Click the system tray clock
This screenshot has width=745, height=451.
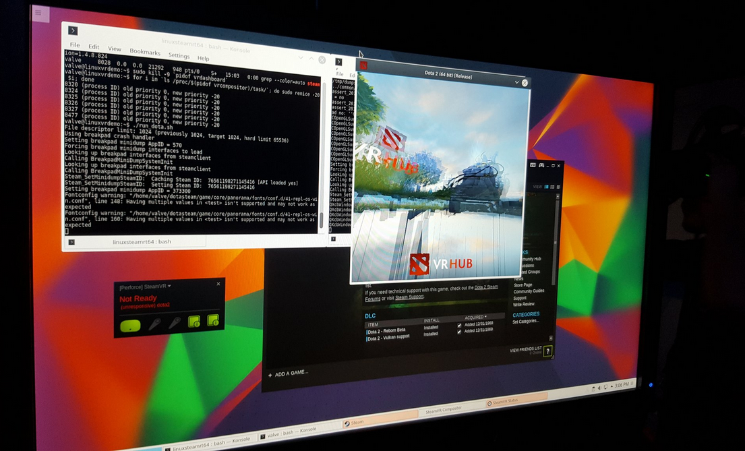pyautogui.click(x=622, y=385)
